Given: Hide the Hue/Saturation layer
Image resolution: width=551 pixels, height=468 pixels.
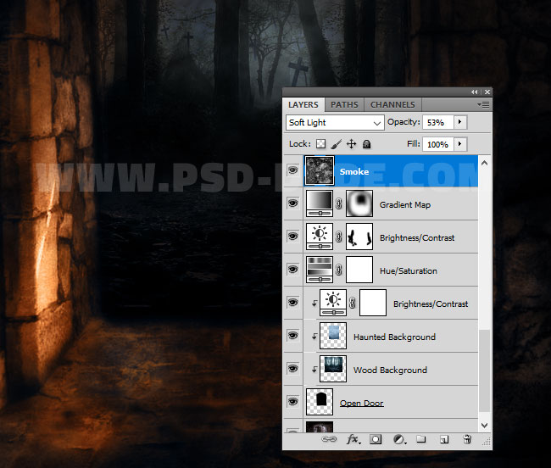Looking at the screenshot, I should (292, 270).
